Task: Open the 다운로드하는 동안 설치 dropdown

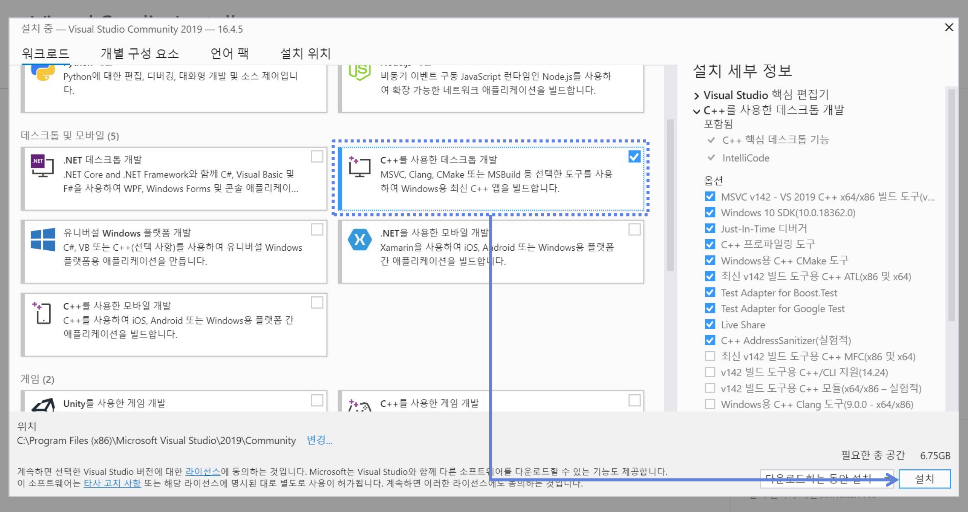Action: point(826,479)
